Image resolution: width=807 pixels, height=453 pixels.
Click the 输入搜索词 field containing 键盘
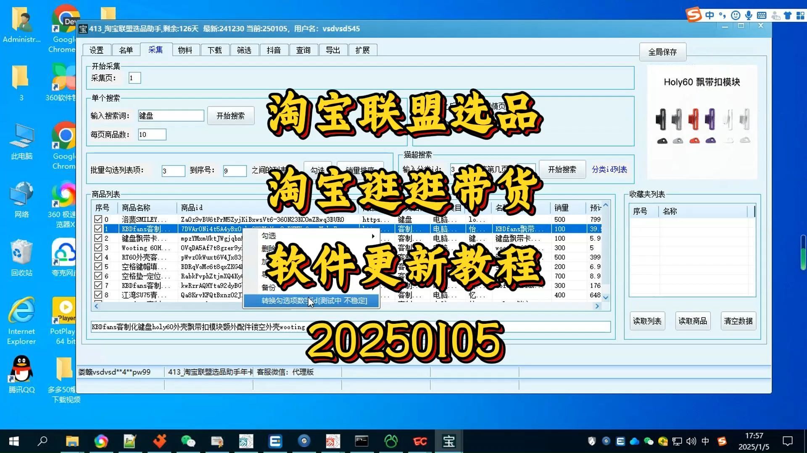coord(171,116)
